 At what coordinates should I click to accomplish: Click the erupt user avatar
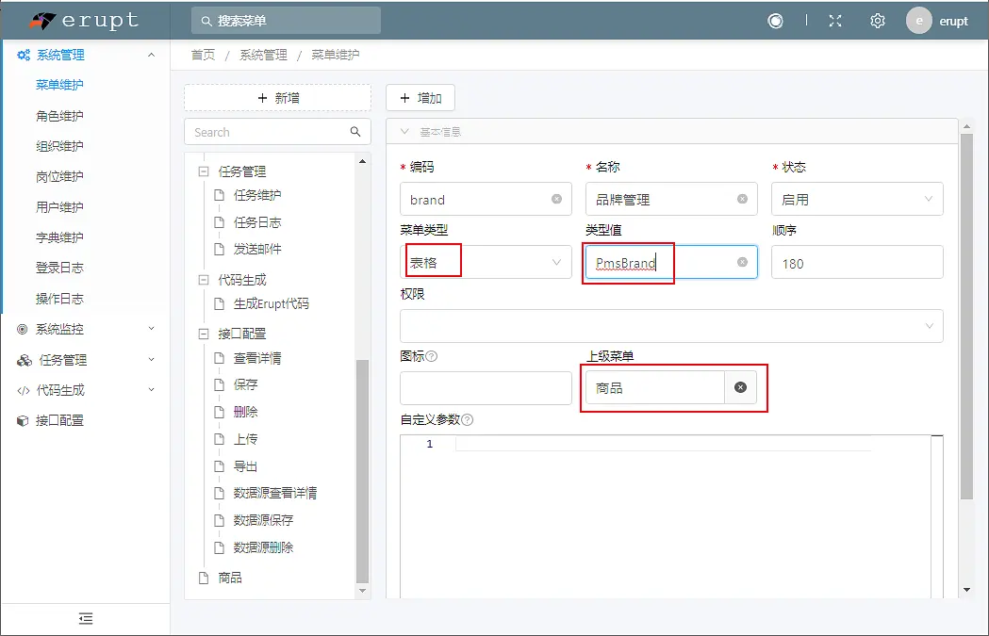[x=919, y=21]
